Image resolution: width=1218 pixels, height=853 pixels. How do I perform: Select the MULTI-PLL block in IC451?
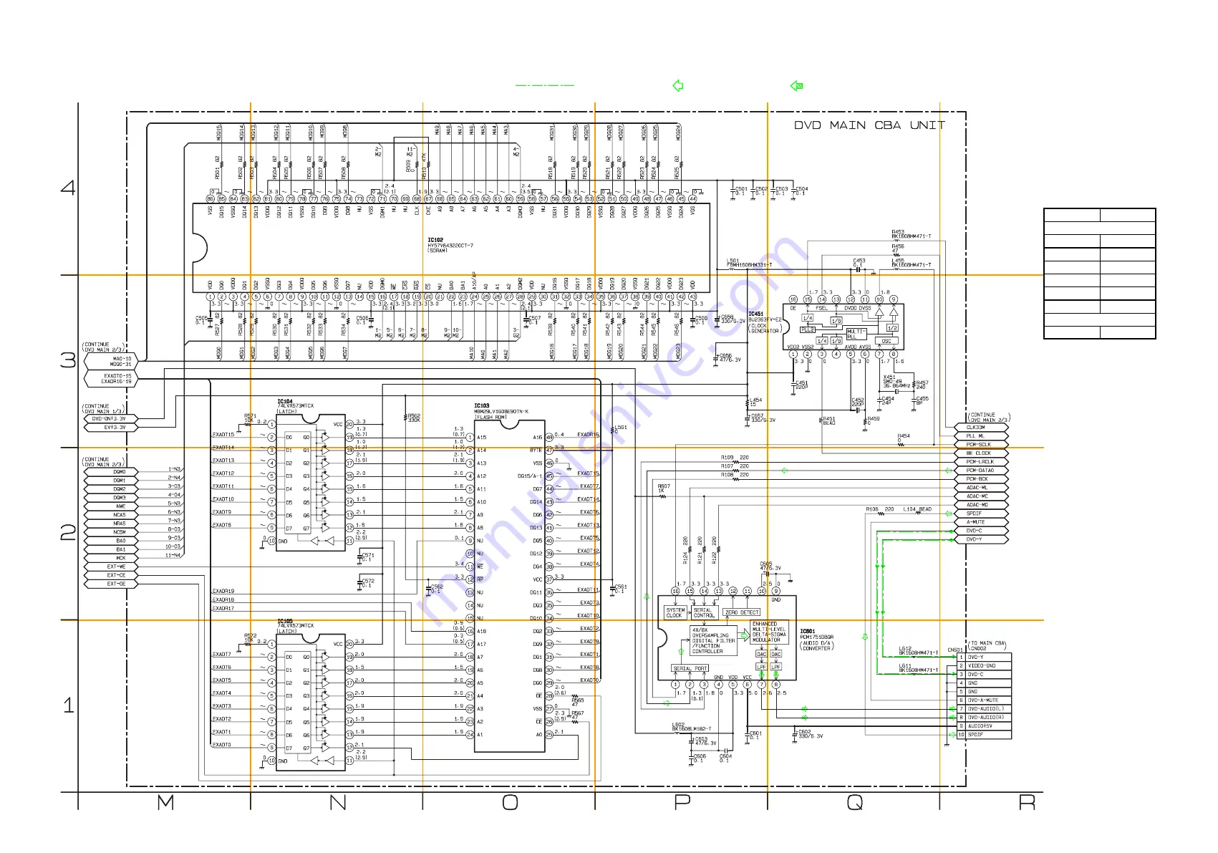click(x=856, y=334)
